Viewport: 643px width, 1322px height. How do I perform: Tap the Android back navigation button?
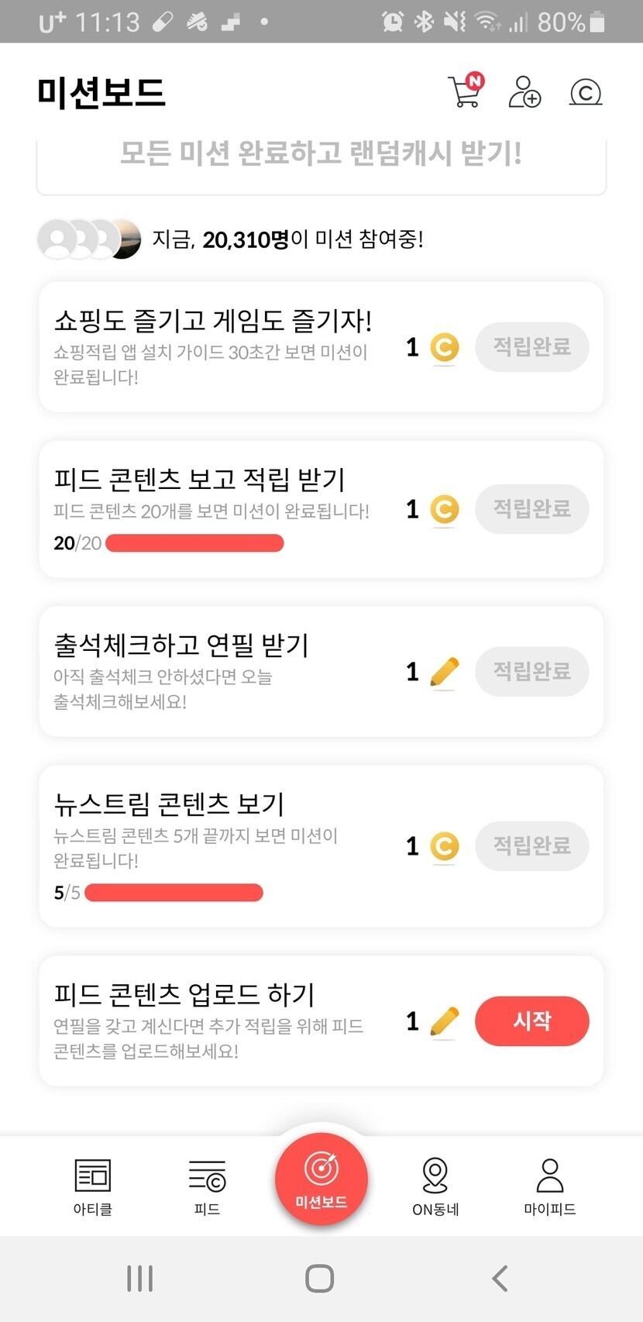[500, 1279]
